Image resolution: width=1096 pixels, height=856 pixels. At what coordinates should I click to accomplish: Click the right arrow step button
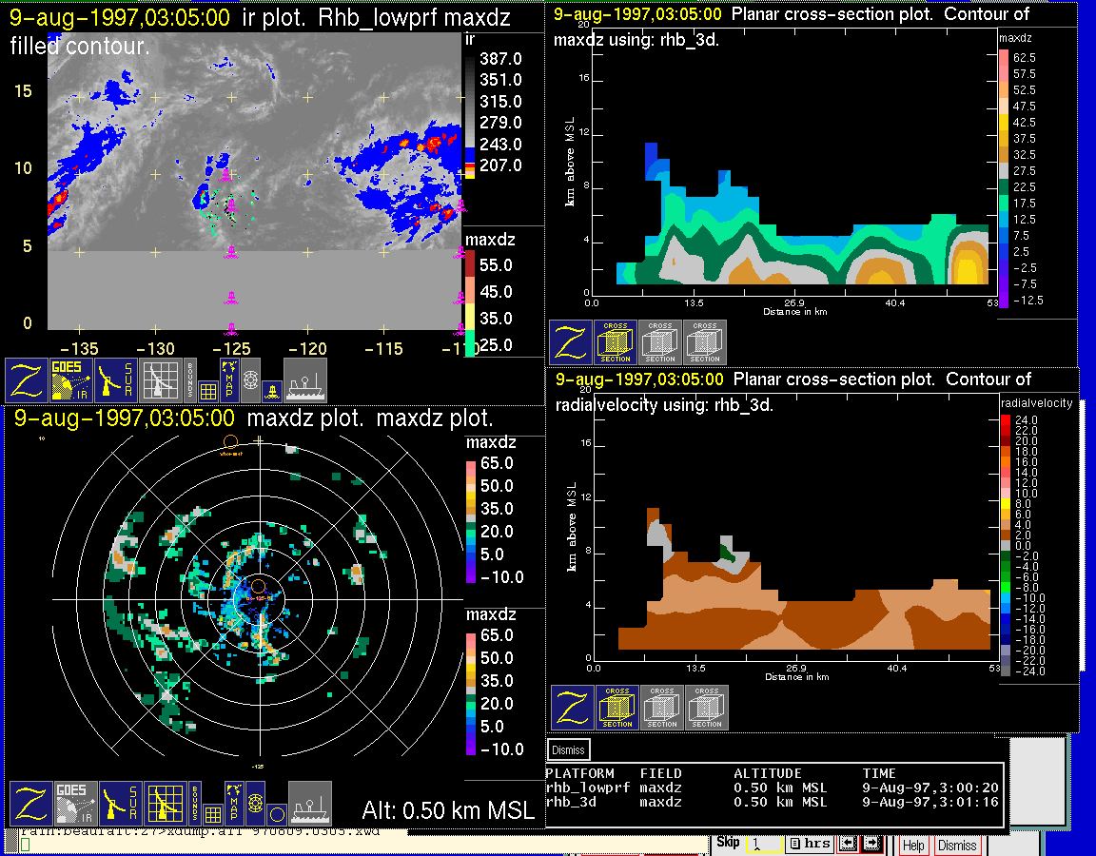pyautogui.click(x=872, y=844)
